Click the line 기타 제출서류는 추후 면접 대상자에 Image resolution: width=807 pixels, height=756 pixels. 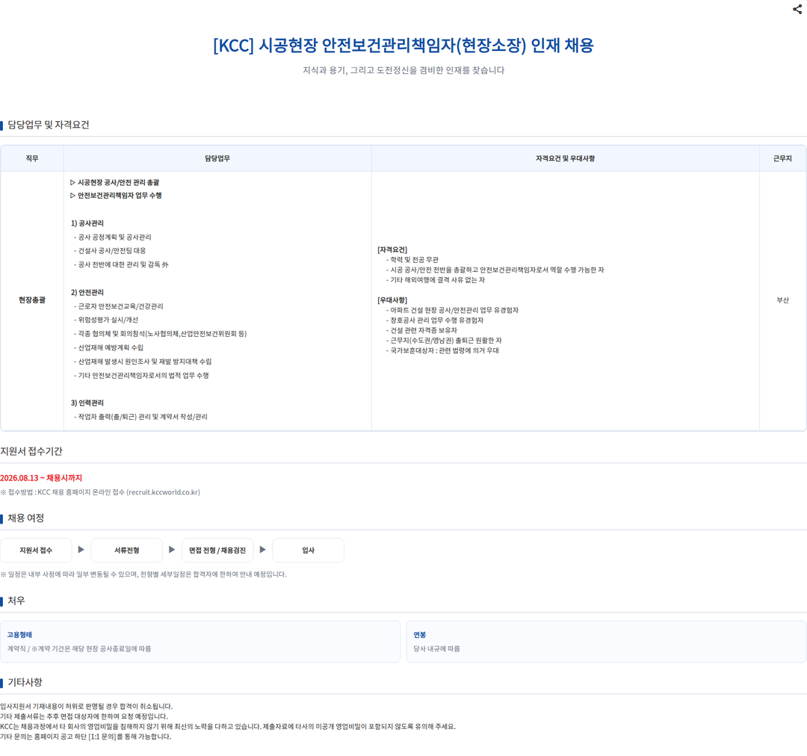click(x=84, y=716)
